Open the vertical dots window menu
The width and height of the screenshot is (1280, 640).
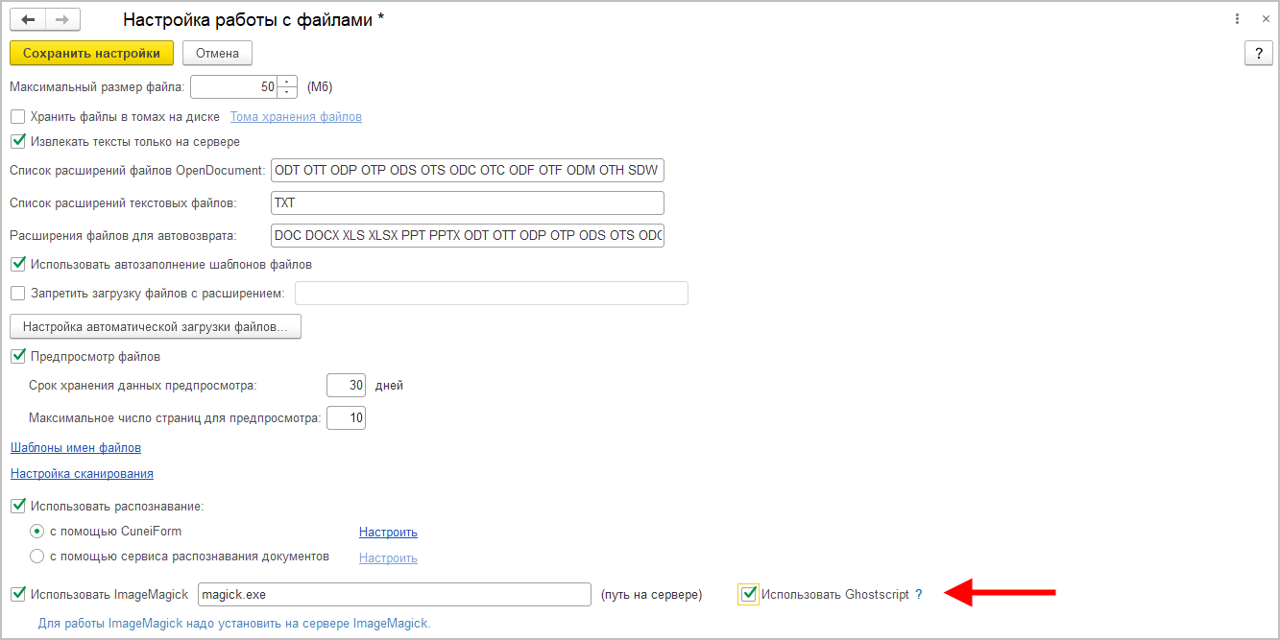(x=1237, y=19)
